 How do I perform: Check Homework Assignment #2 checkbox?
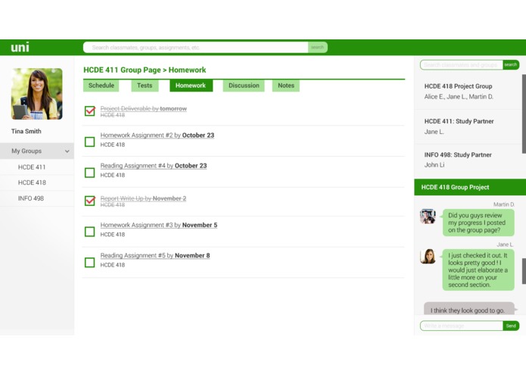(x=89, y=142)
